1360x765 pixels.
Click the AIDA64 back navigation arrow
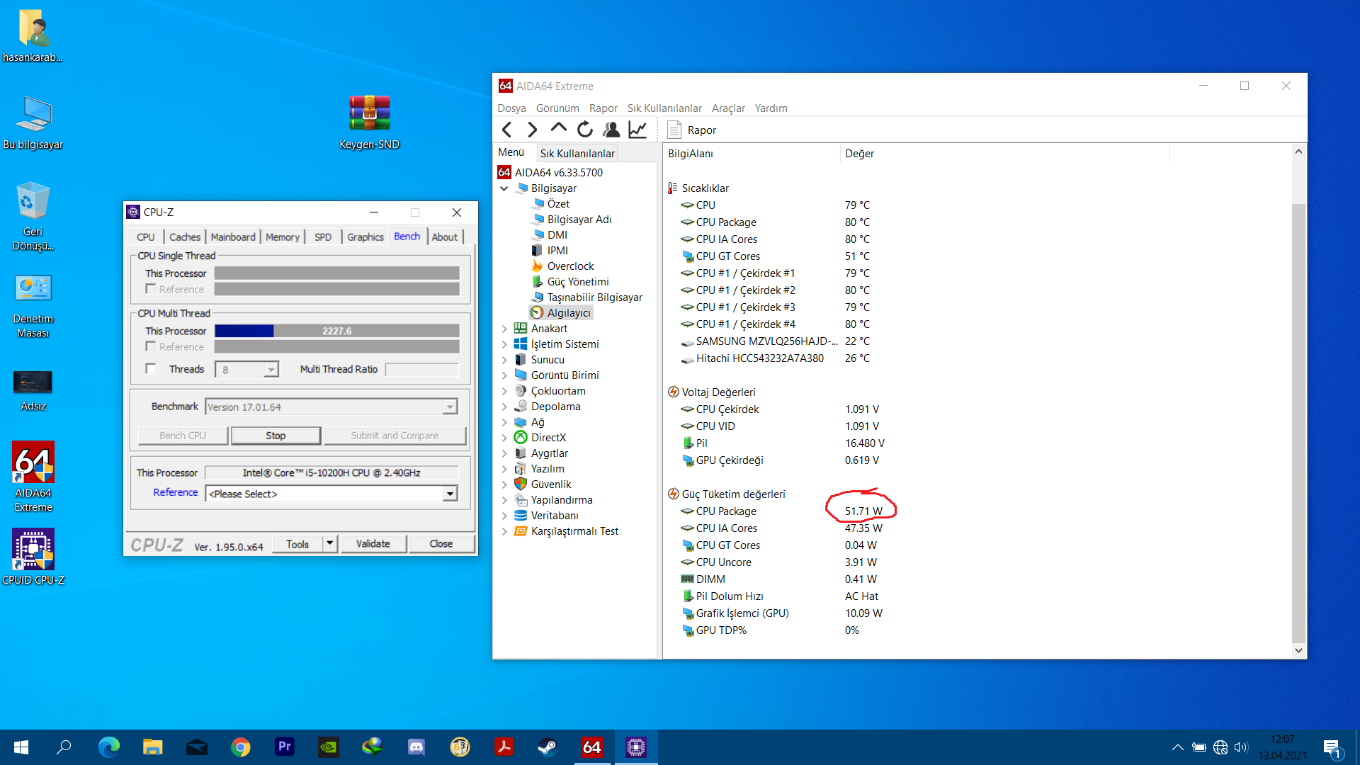[x=506, y=130]
